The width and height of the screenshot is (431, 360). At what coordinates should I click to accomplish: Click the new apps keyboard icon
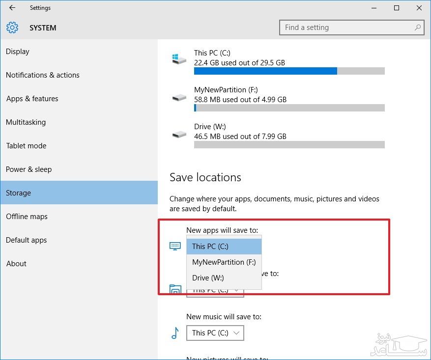[175, 246]
